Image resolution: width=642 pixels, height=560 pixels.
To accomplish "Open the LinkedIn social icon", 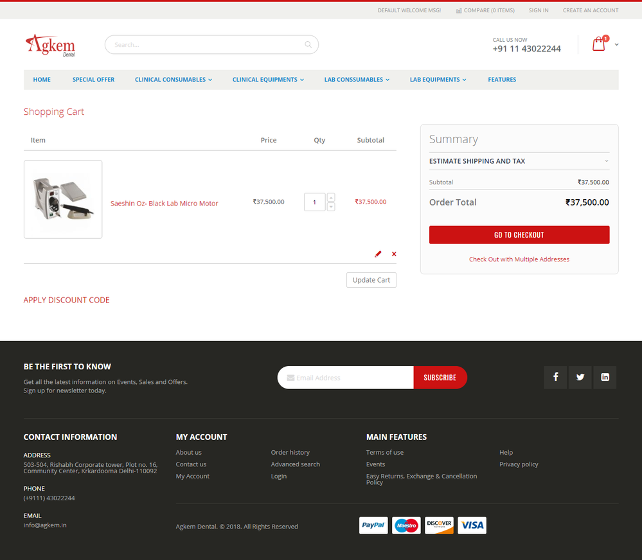I will [605, 377].
